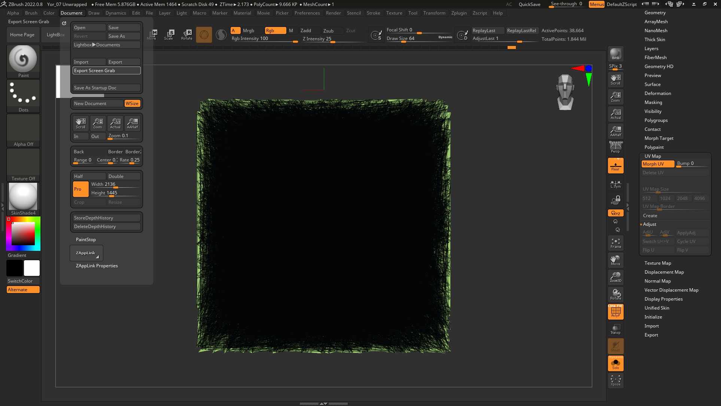The width and height of the screenshot is (721, 406).
Task: Select the PolyF wireframe display icon
Action: pos(615,312)
